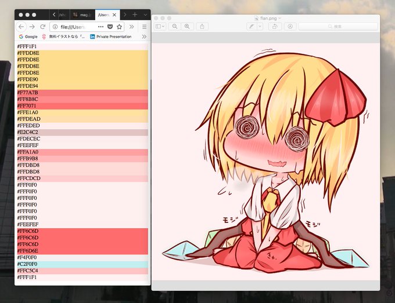
Task: Show site information icon in address bar
Action: (55, 27)
